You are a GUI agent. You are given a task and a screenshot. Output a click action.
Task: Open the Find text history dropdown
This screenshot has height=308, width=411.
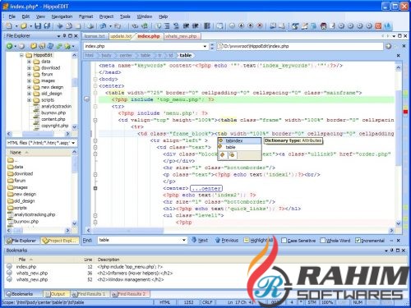tap(184, 240)
